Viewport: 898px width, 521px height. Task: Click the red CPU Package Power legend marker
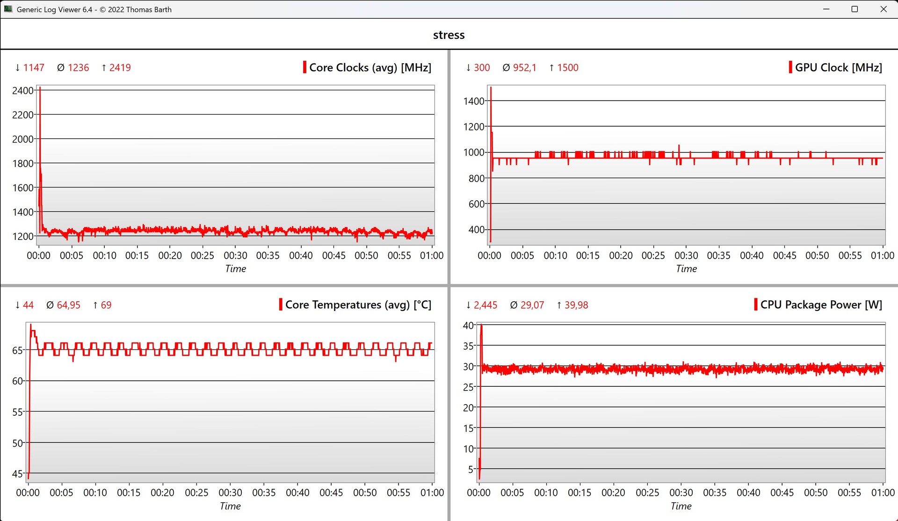pos(756,304)
